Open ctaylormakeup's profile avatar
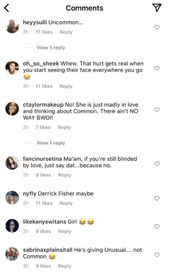This screenshot has height=272, width=169. pyautogui.click(x=12, y=109)
